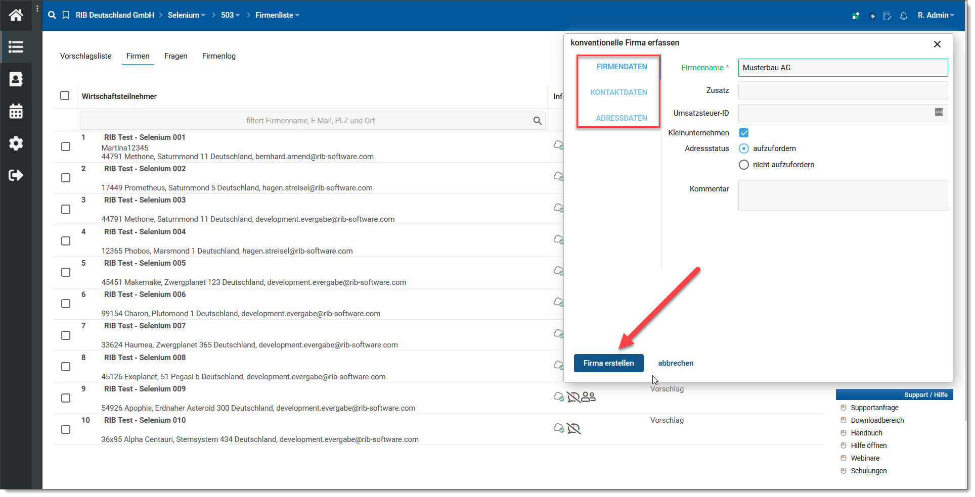The width and height of the screenshot is (975, 497).
Task: Check the box for RIB Test - Selenium 004
Action: click(x=66, y=241)
